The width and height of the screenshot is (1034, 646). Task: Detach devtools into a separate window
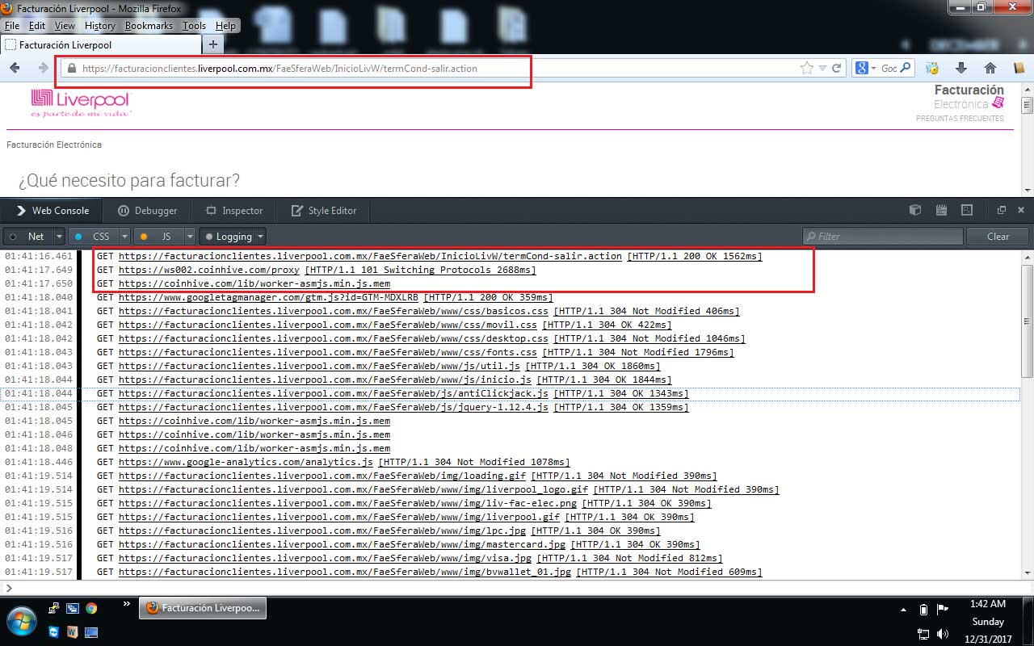click(x=1002, y=210)
